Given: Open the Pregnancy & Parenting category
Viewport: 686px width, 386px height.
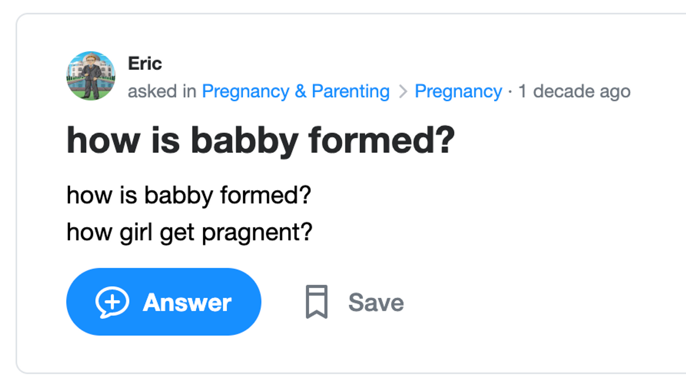Looking at the screenshot, I should coord(295,91).
